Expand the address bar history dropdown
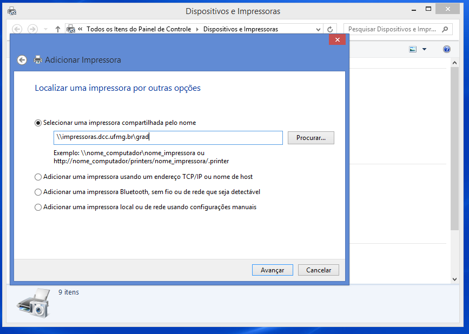The image size is (469, 334). click(x=318, y=29)
